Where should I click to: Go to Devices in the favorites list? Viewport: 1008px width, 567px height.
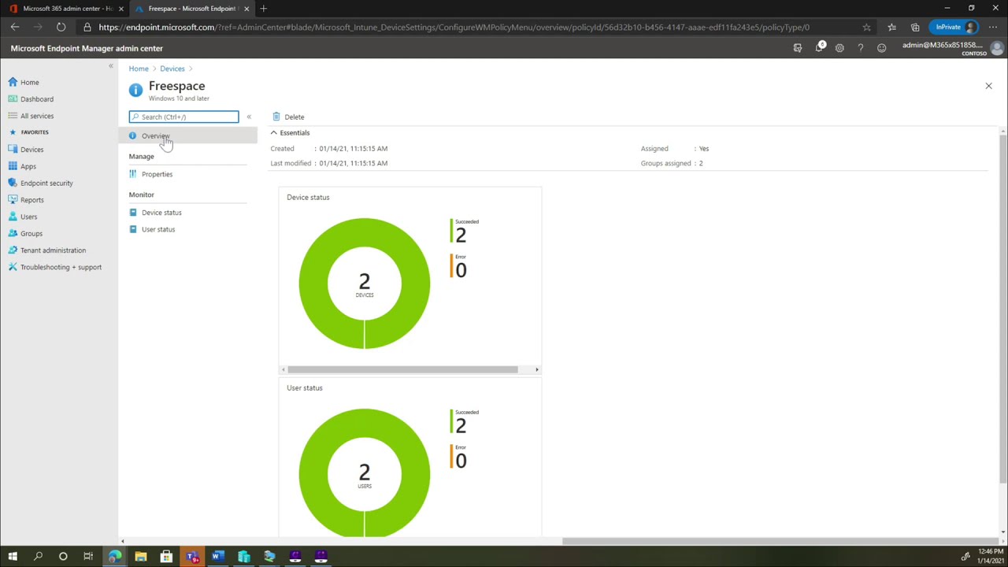[x=32, y=150]
